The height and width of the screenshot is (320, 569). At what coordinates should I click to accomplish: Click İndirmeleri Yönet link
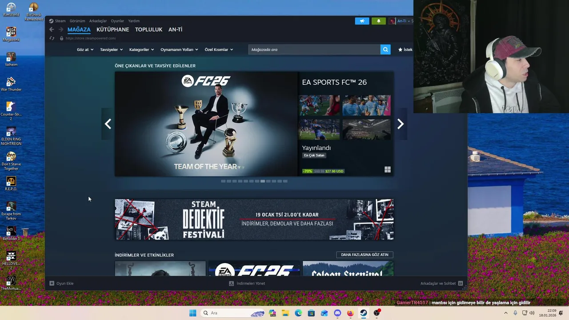251,283
